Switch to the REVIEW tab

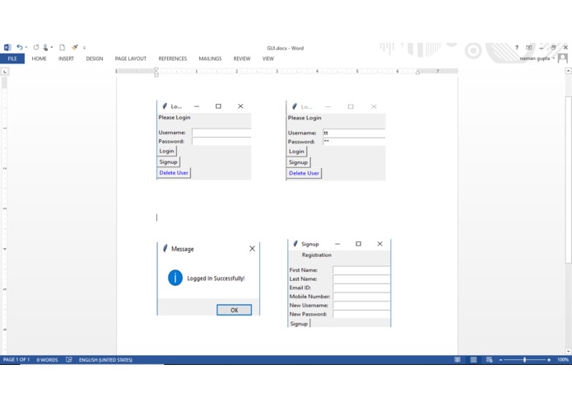pos(242,58)
